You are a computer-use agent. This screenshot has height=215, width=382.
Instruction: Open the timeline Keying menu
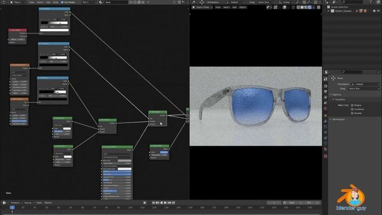(29, 203)
